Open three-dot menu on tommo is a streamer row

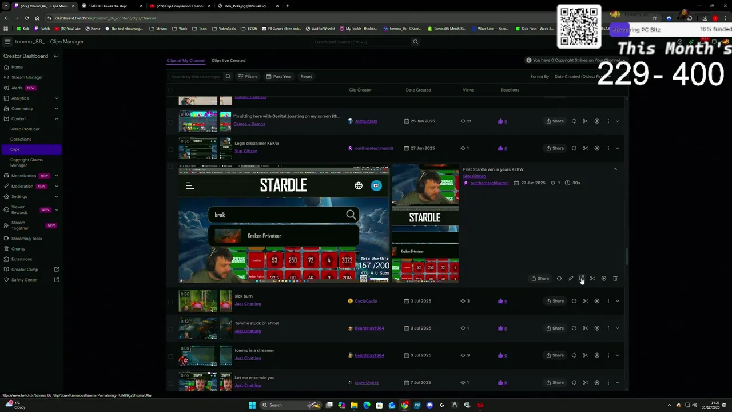[x=608, y=355]
